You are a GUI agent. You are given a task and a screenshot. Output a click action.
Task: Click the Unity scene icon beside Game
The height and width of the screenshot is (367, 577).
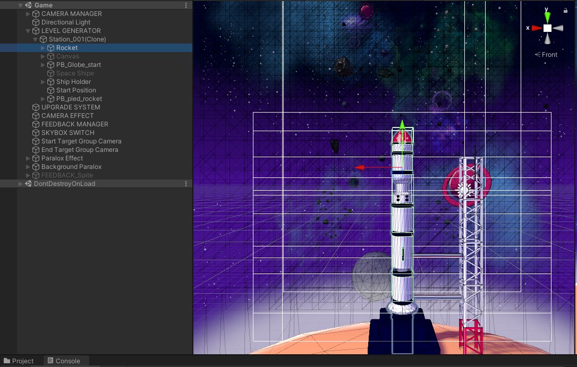pos(28,5)
